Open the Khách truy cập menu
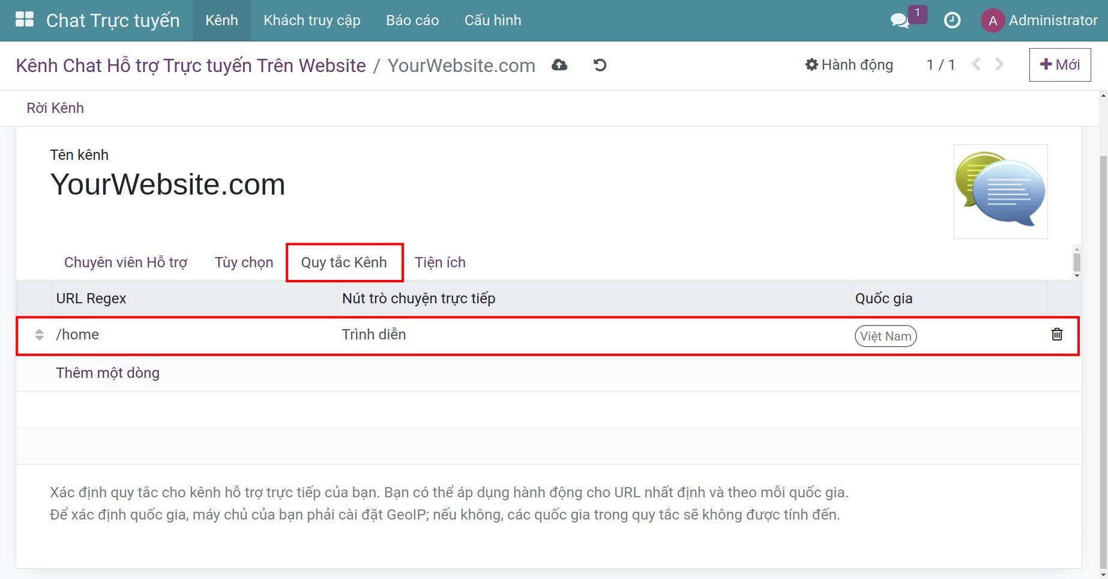Image resolution: width=1108 pixels, height=579 pixels. tap(312, 20)
